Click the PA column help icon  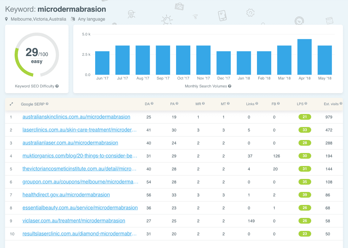tap(177, 104)
